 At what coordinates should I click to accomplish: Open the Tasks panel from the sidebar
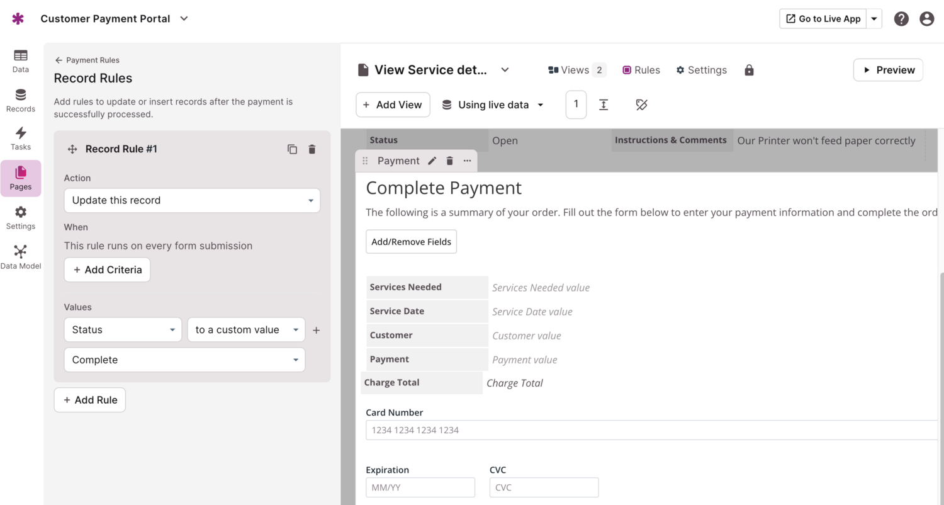point(20,139)
